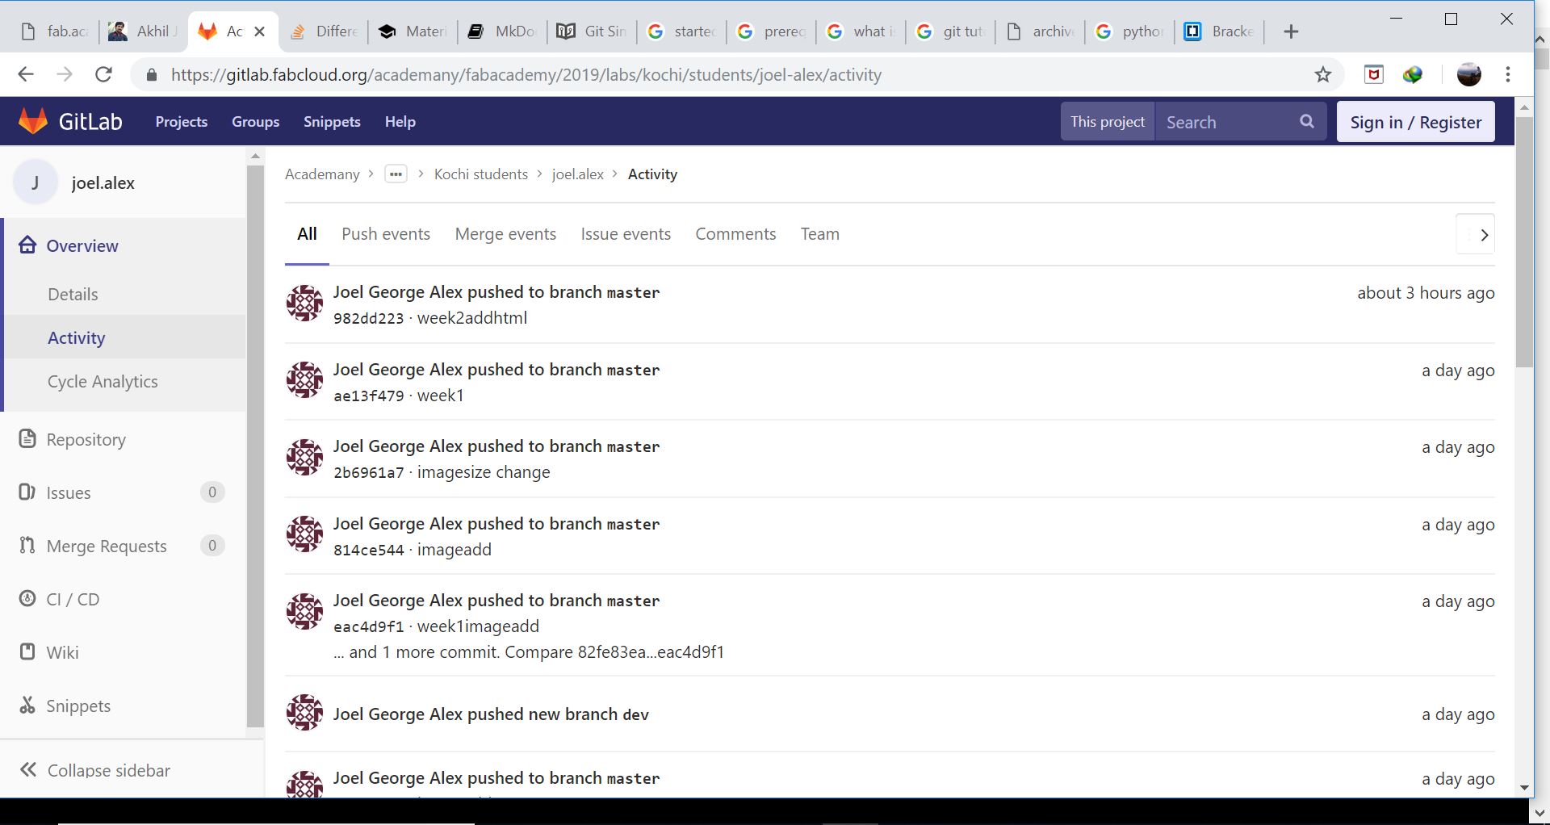The image size is (1550, 825).
Task: Open commit 982dd223
Action: (x=369, y=318)
